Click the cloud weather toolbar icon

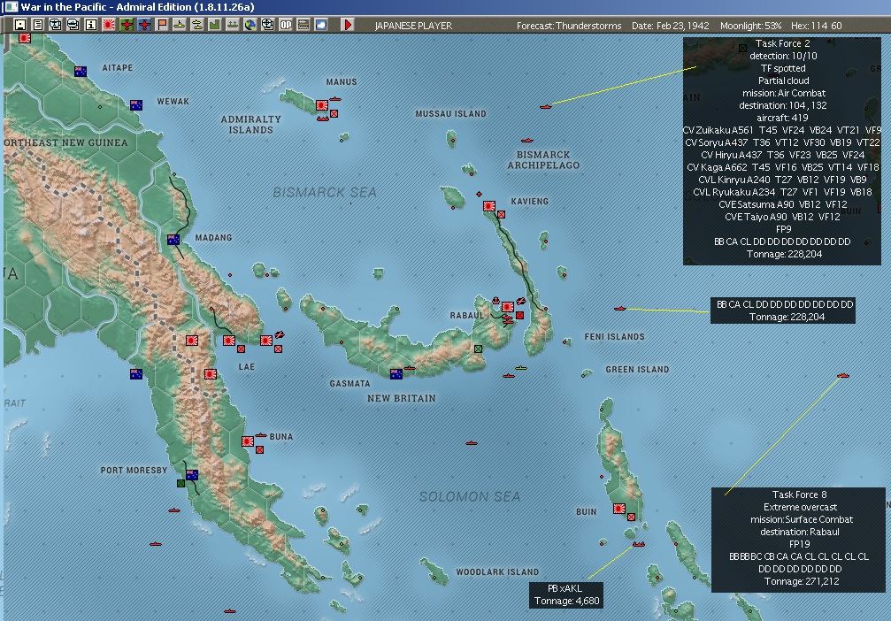point(321,25)
